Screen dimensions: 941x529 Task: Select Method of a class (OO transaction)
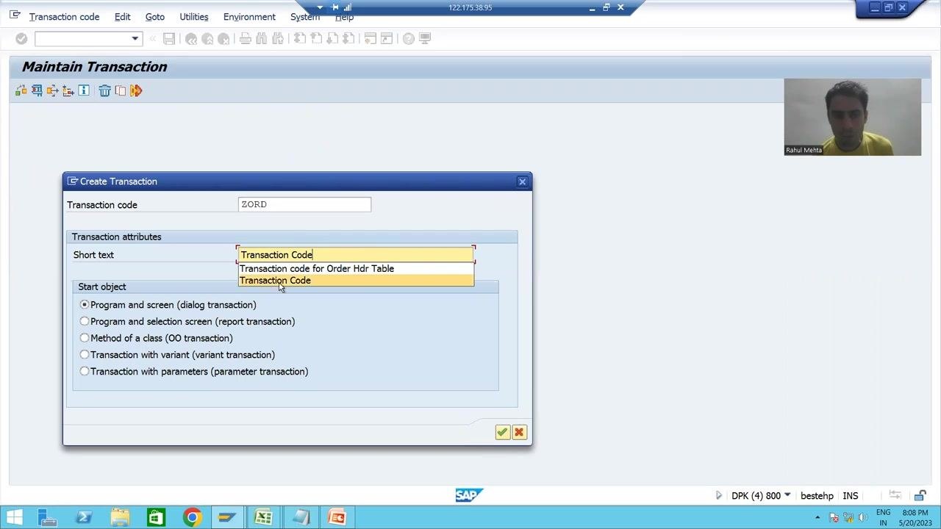point(85,338)
